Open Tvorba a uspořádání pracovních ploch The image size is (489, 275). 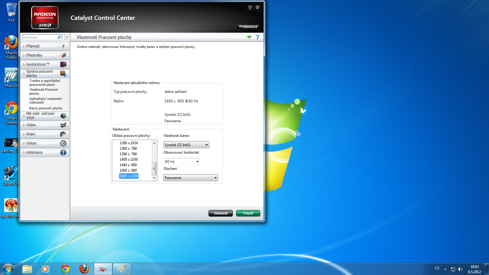tap(45, 83)
